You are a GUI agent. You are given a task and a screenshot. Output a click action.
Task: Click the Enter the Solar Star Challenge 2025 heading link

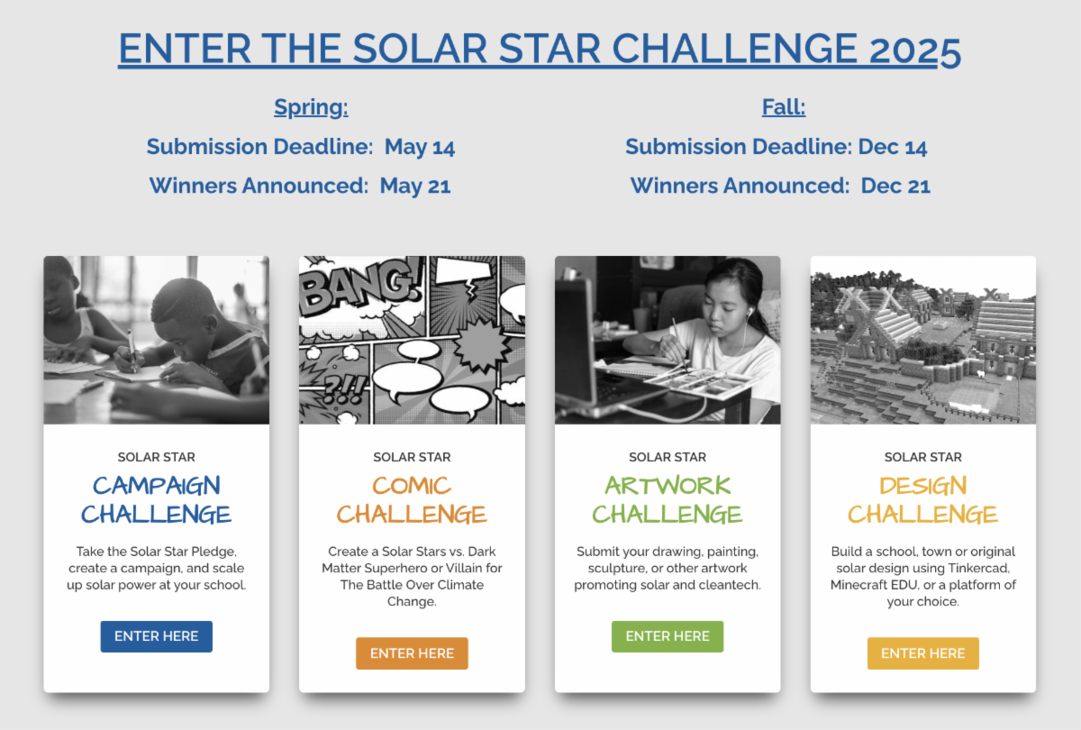[x=540, y=49]
